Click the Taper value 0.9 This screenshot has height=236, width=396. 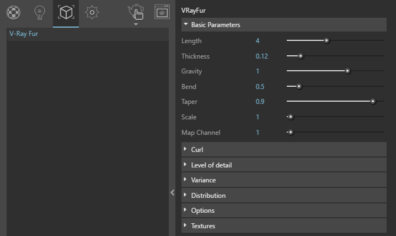coord(260,102)
